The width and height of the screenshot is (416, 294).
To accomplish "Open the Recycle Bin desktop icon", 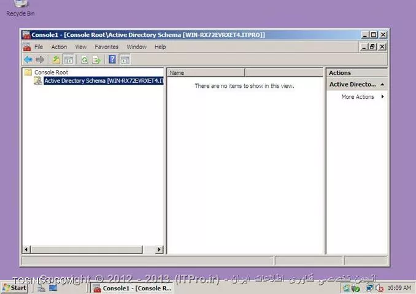I will point(20,8).
